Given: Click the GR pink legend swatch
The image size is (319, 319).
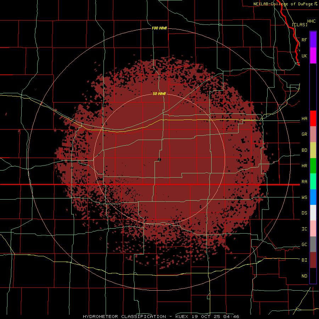Looking at the screenshot, I should (x=313, y=134).
